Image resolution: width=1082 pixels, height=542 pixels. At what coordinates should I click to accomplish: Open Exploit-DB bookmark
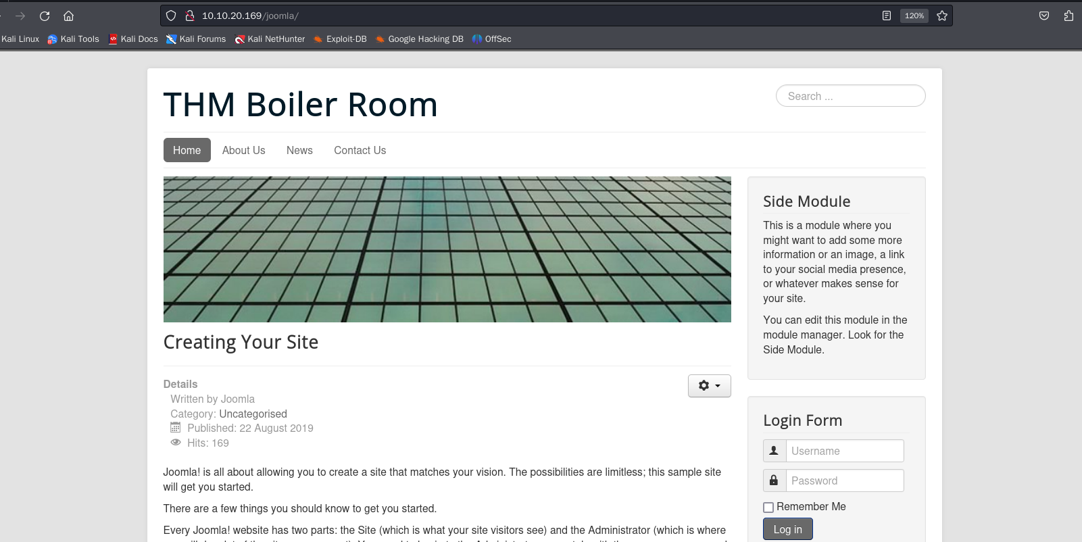pos(340,39)
